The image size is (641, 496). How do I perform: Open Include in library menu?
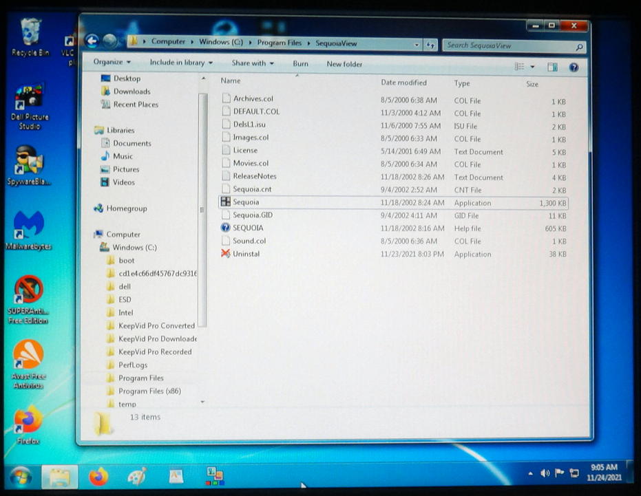coord(181,63)
